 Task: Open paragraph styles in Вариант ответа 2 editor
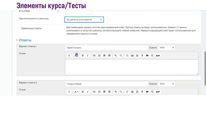tap(76, 92)
